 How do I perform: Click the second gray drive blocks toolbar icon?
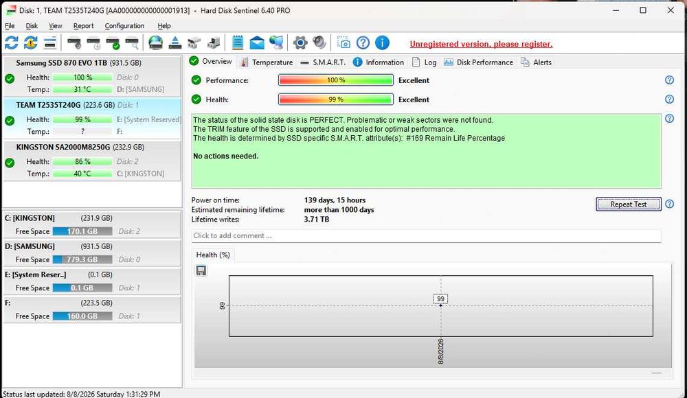214,43
